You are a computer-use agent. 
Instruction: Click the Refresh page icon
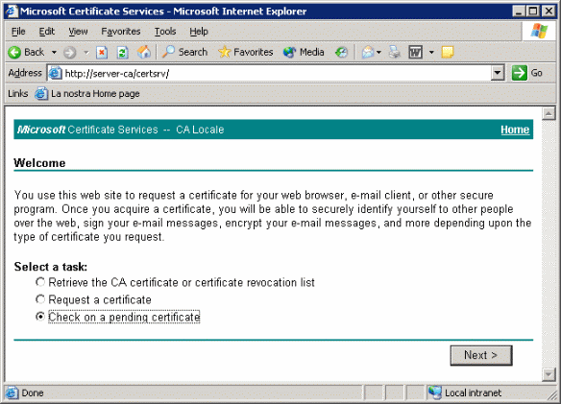pyautogui.click(x=123, y=53)
